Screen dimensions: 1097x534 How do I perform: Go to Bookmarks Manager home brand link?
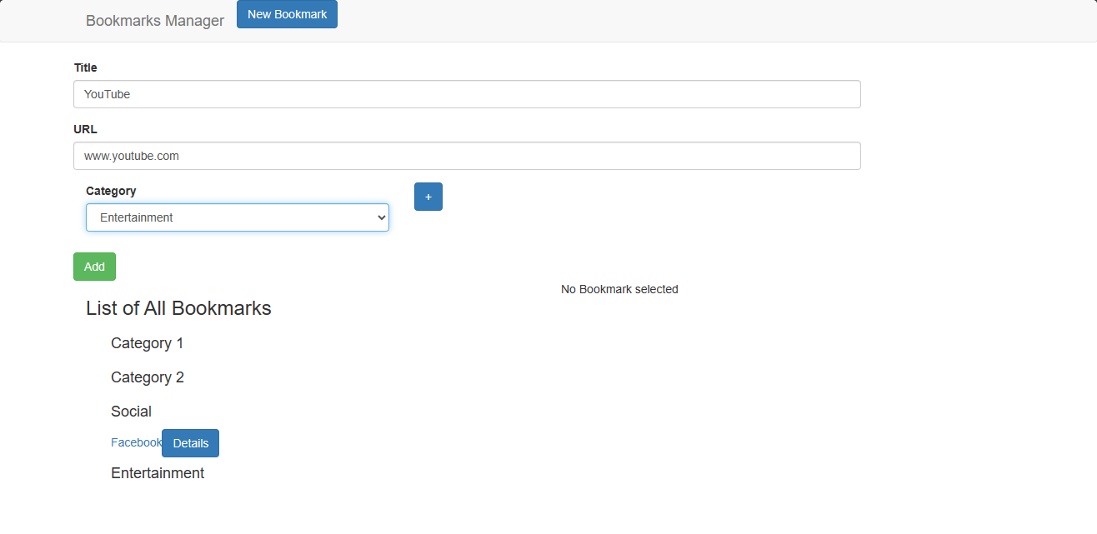pyautogui.click(x=155, y=21)
